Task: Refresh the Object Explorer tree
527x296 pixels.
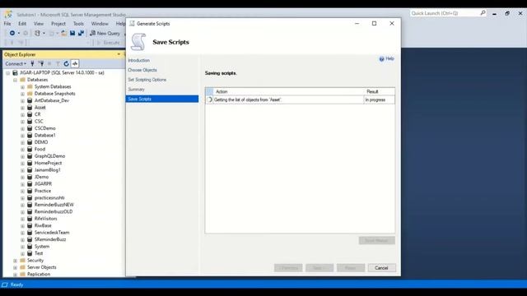Action: [66, 63]
